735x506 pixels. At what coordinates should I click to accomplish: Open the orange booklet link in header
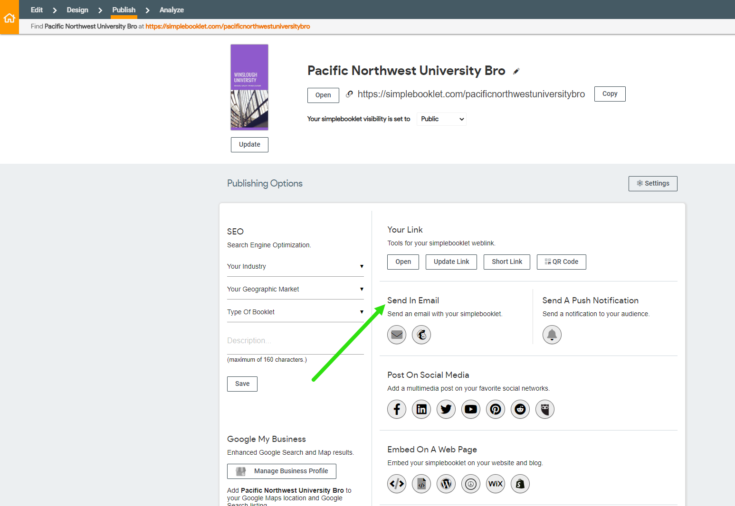click(x=228, y=27)
